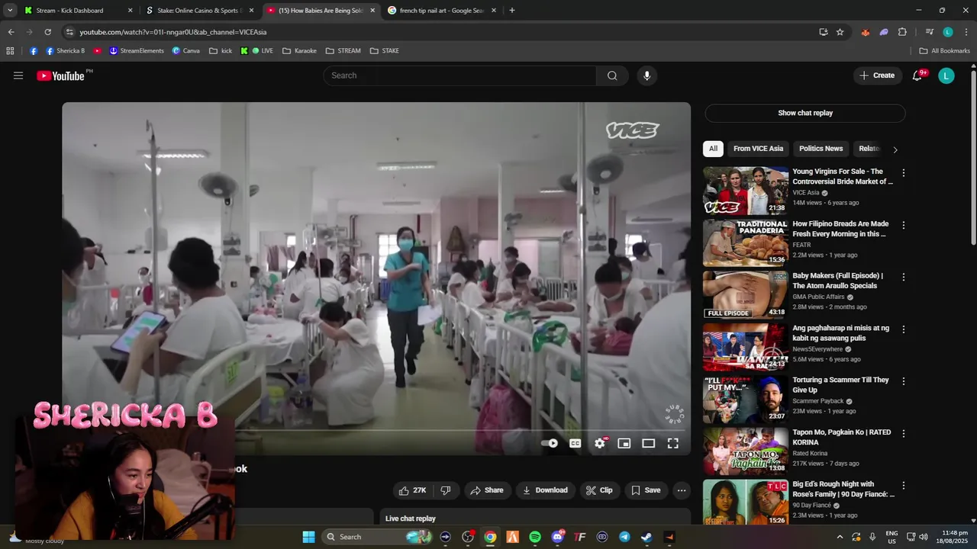Go back to the previous page

(11, 32)
